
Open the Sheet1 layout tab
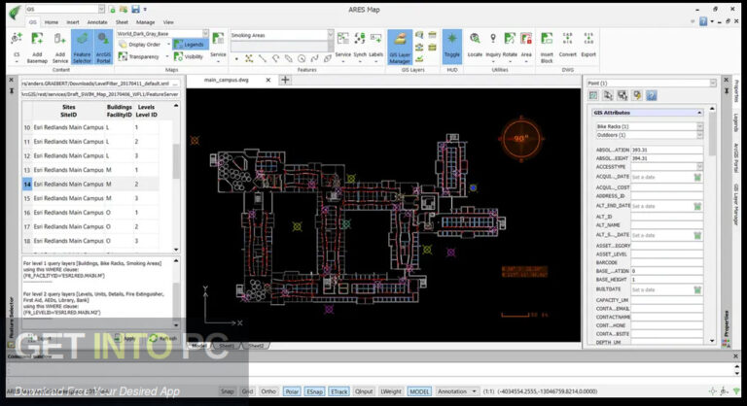tap(227, 346)
